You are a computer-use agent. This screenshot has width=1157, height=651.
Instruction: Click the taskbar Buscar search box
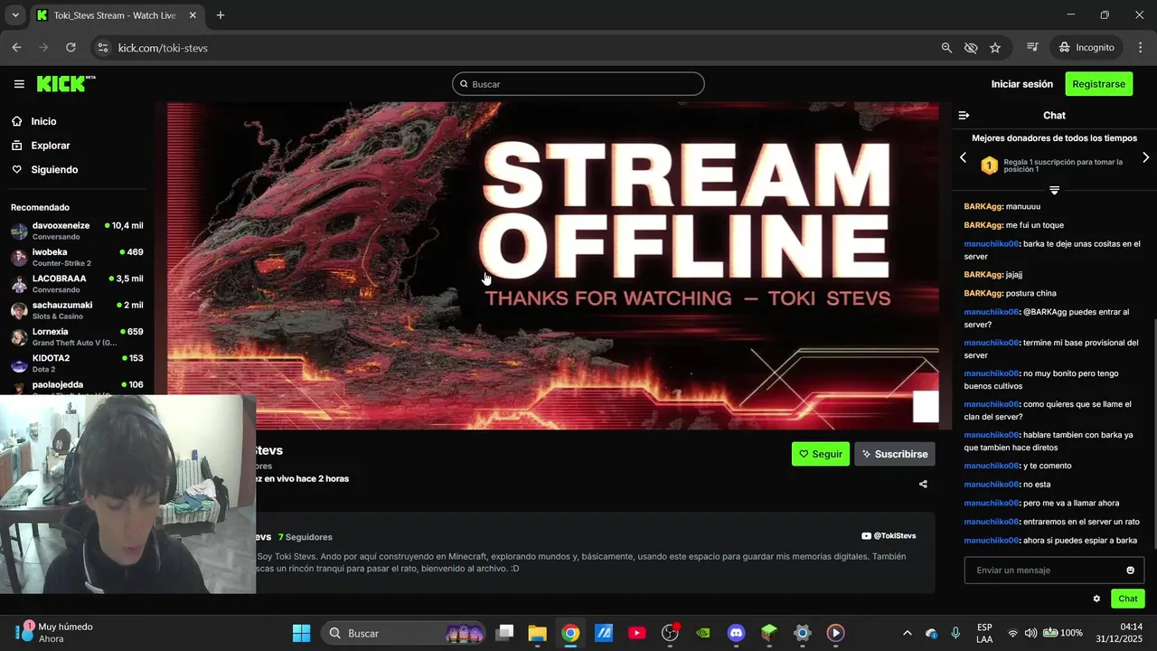(405, 633)
